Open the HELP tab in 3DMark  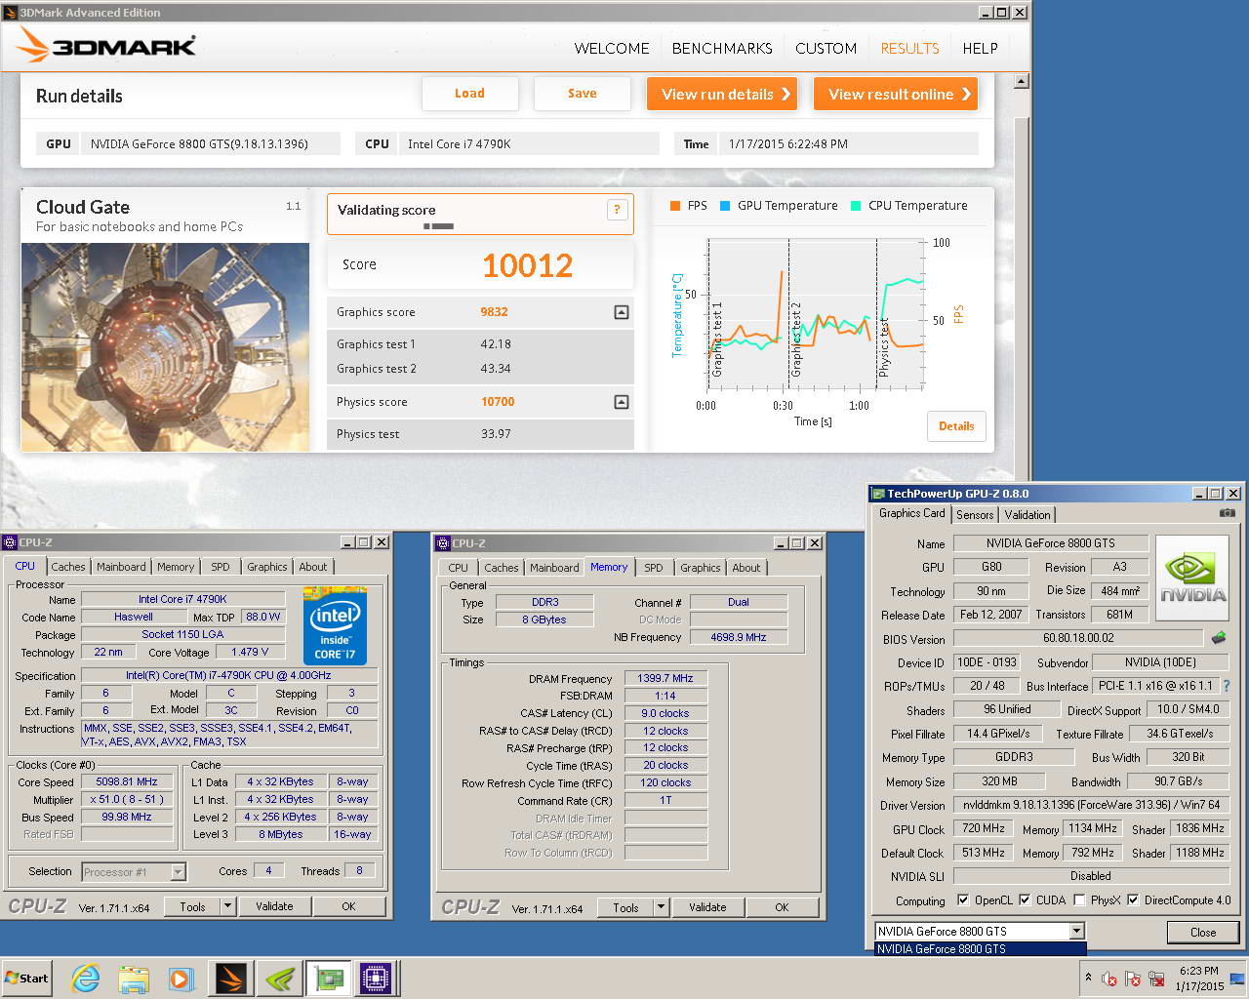coord(980,48)
